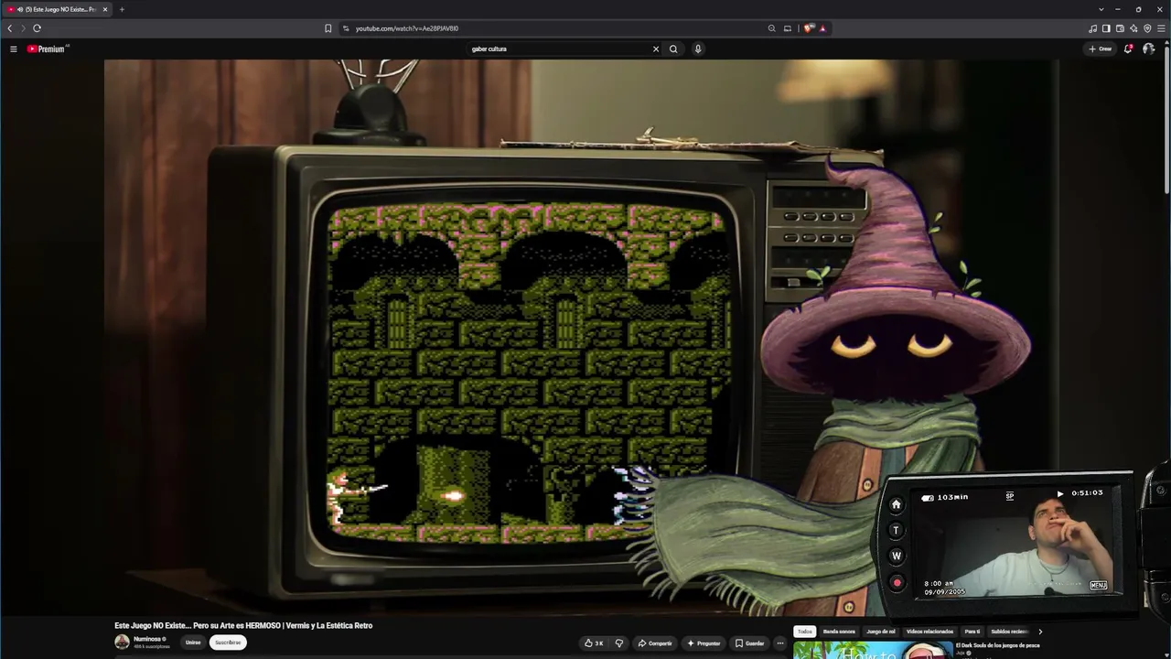The width and height of the screenshot is (1171, 659).
Task: Click the Preguntar button
Action: tap(704, 643)
